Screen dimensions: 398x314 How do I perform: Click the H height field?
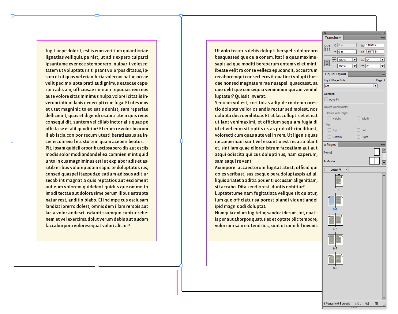click(374, 52)
